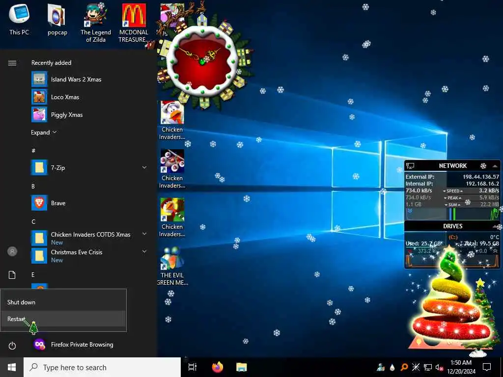Screen dimensions: 503x377
Task: Open the PEAK dropdown in Network widget
Action: pyautogui.click(x=453, y=198)
